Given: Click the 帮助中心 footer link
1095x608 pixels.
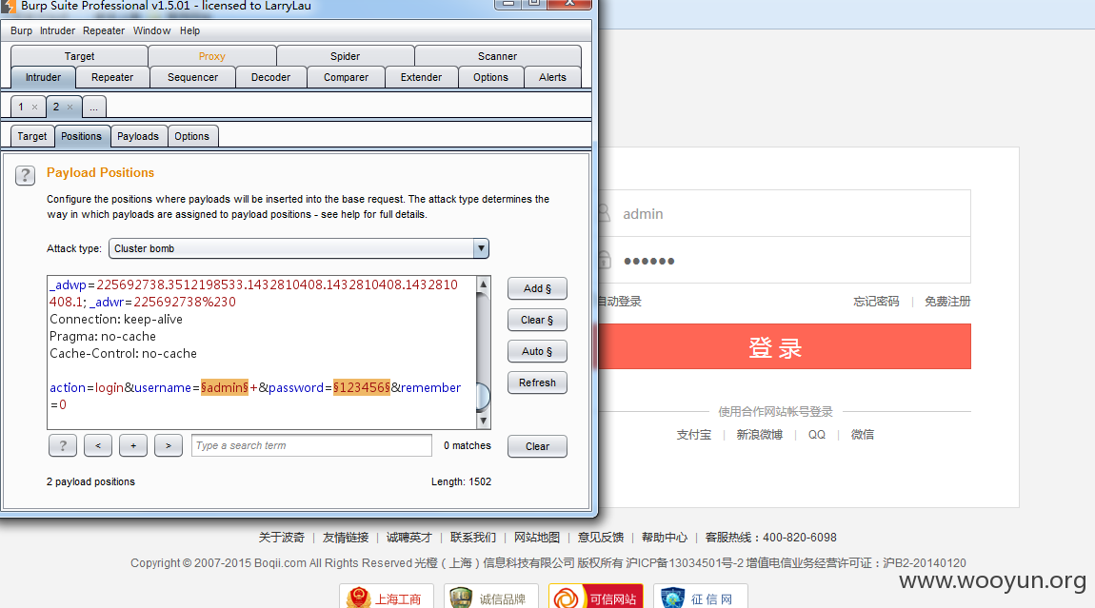Looking at the screenshot, I should click(x=665, y=538).
